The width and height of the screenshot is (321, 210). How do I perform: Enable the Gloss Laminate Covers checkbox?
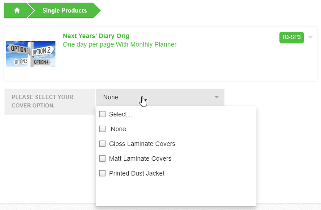coord(102,144)
